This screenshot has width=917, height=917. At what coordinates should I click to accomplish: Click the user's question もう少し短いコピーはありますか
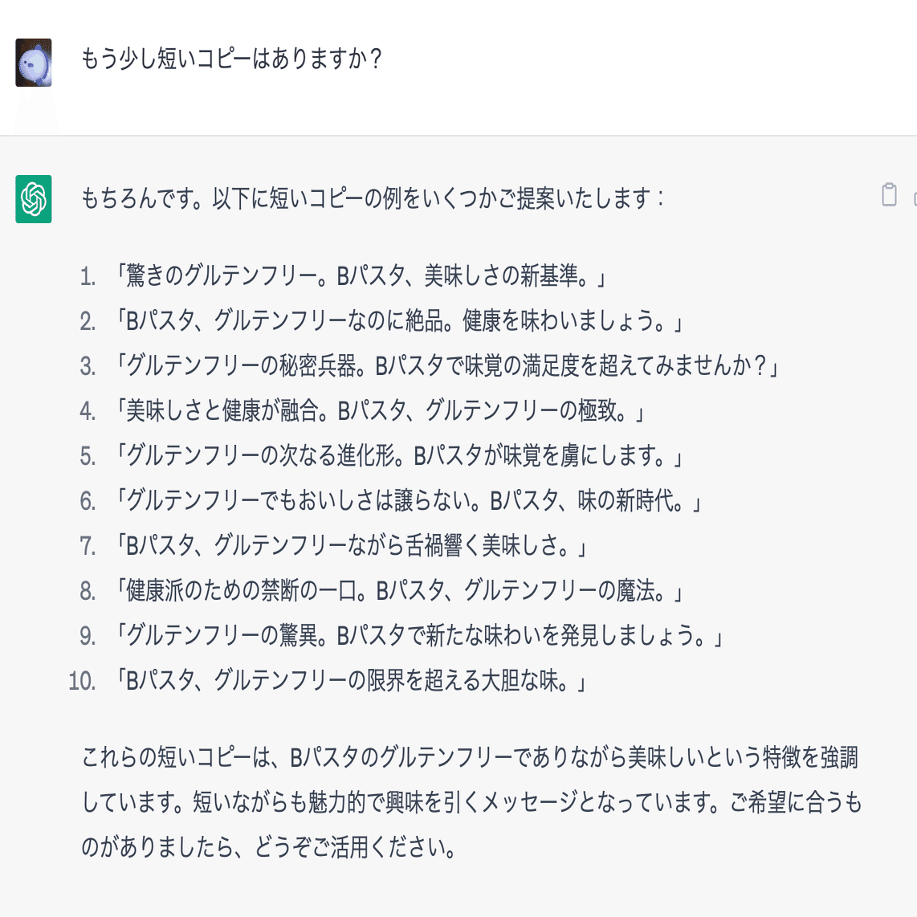232,57
